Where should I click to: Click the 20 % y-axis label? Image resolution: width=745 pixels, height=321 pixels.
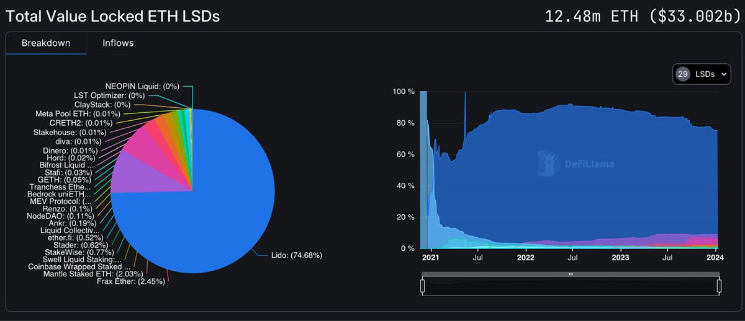click(x=406, y=217)
